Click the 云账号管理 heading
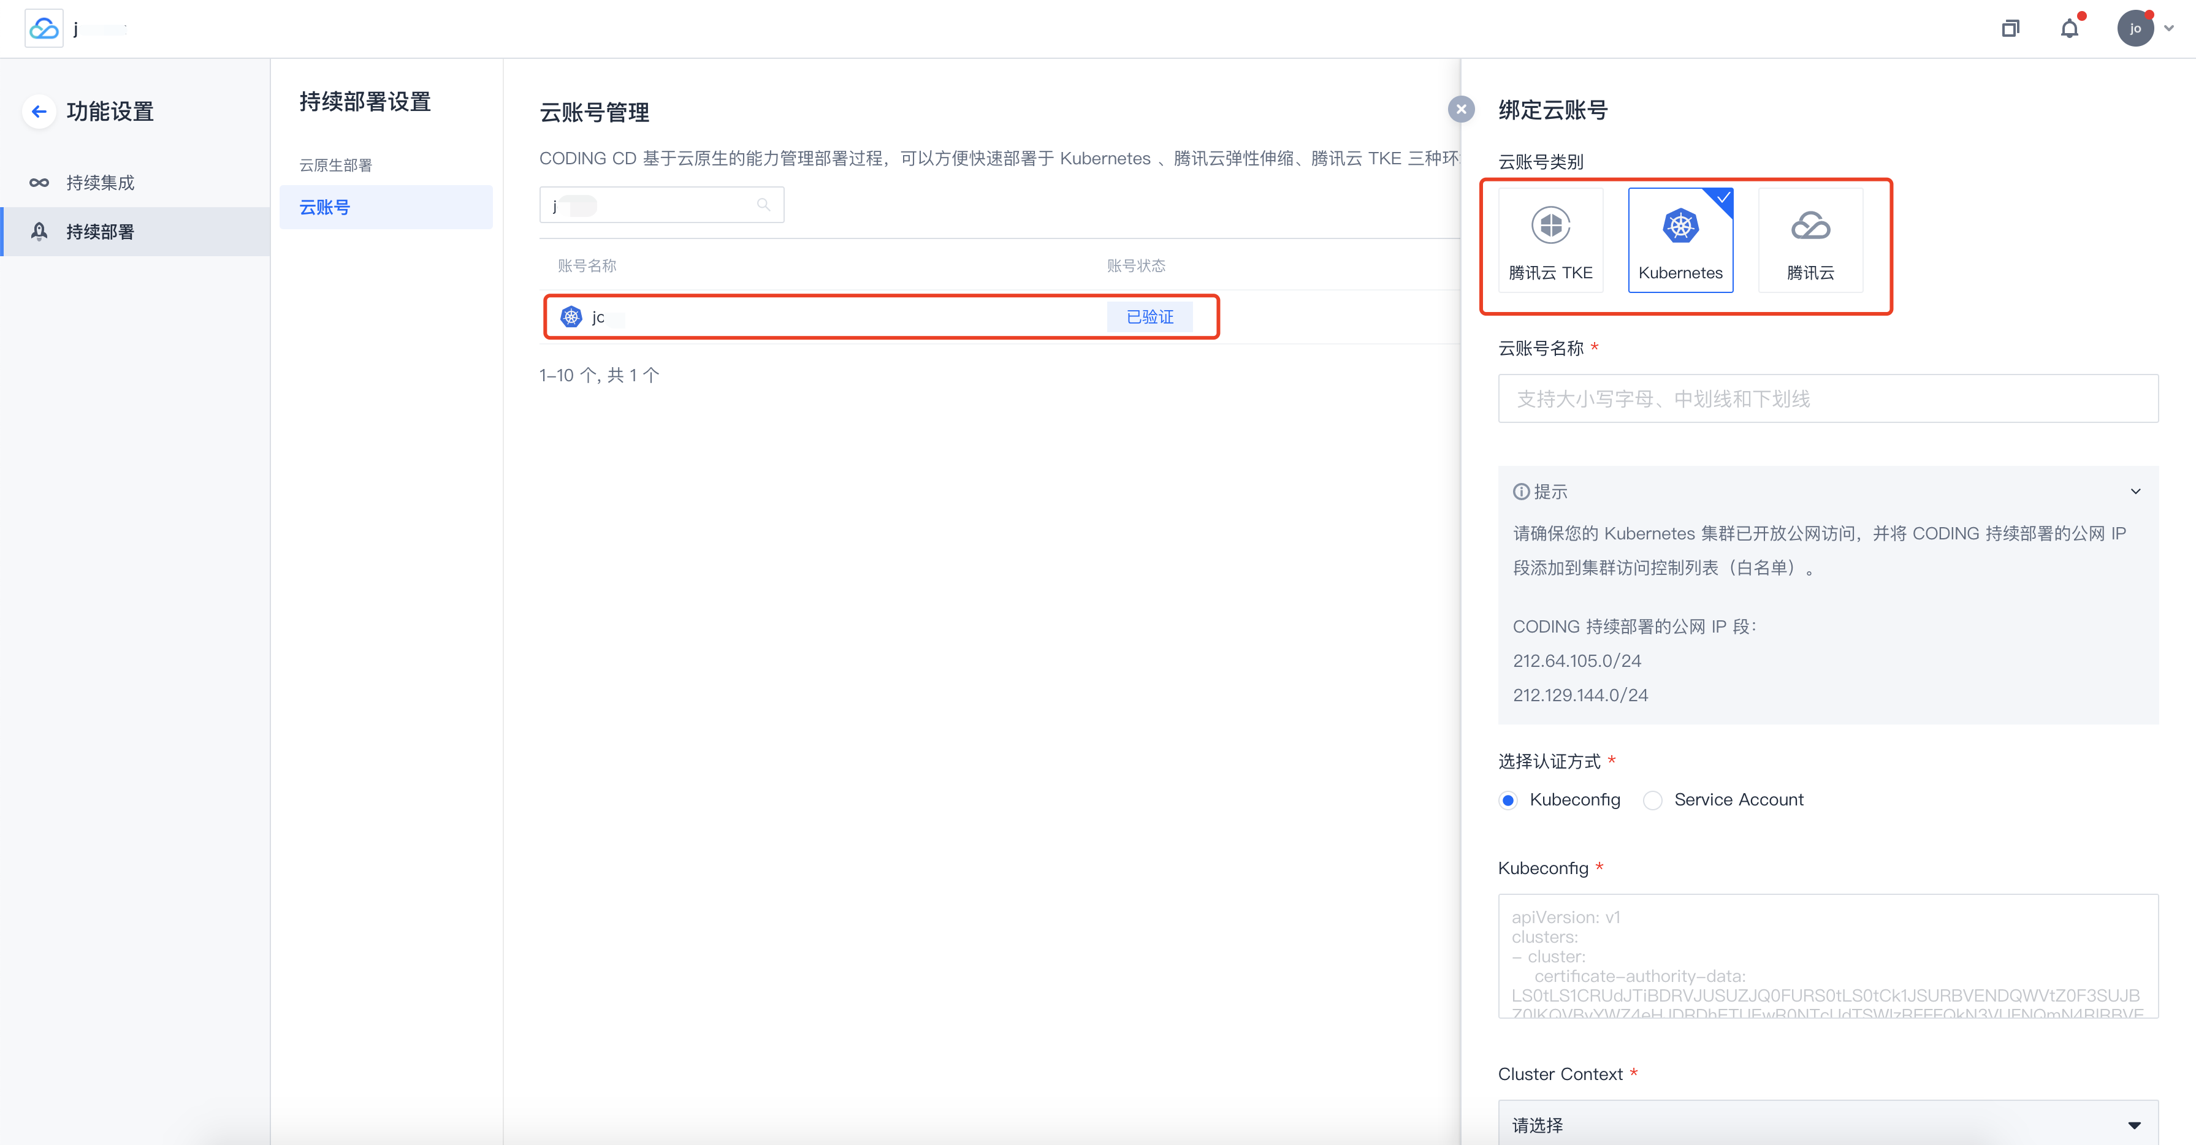2196x1145 pixels. point(594,112)
